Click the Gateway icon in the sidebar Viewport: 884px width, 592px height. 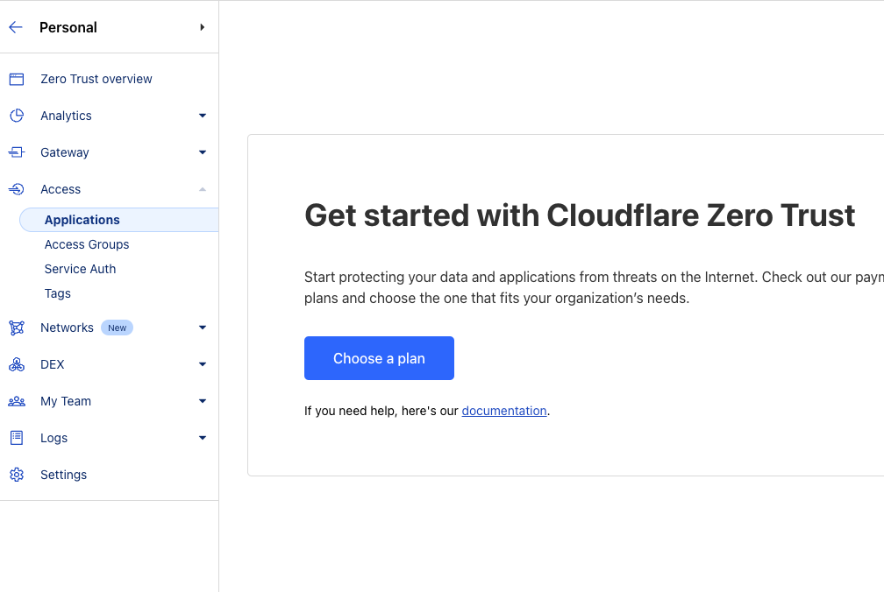coord(16,152)
